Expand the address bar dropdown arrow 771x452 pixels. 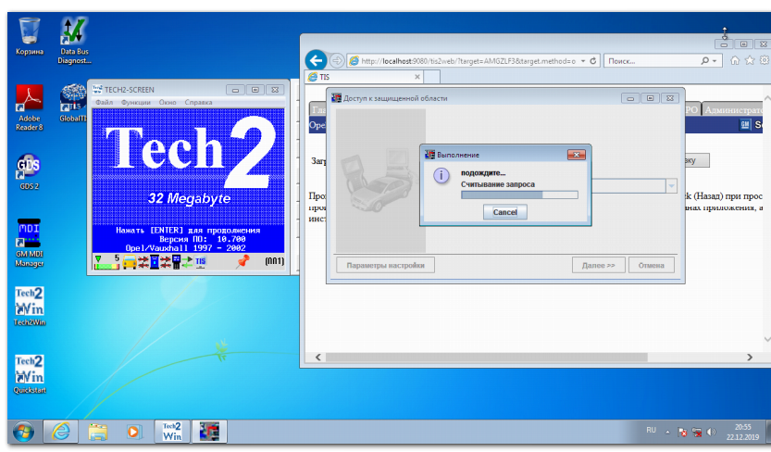point(583,61)
